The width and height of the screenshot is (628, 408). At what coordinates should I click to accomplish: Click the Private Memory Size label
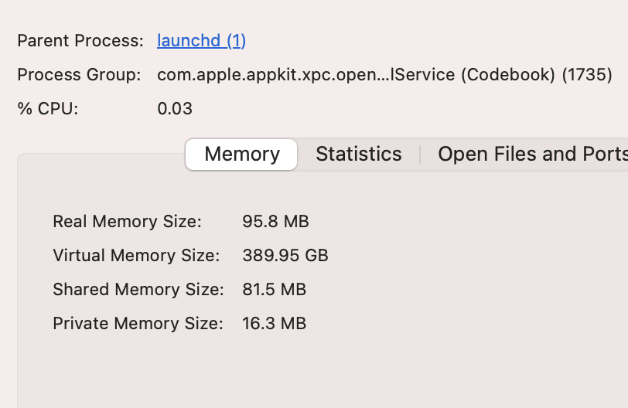[x=138, y=324]
